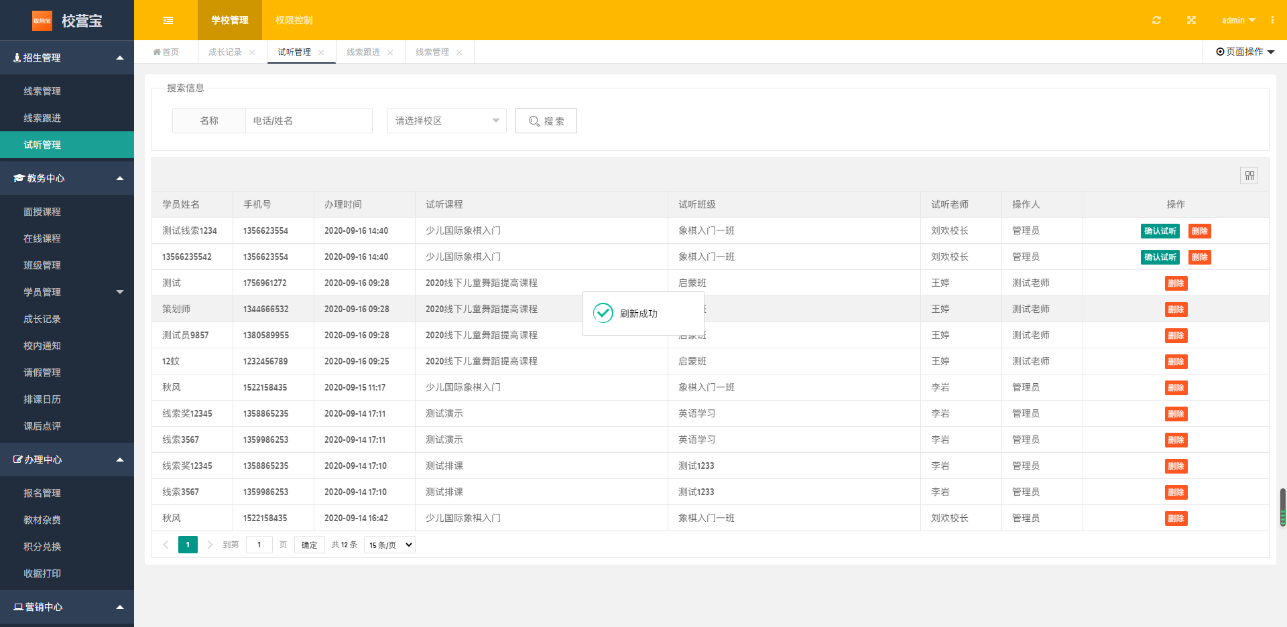1287x627 pixels.
Task: Delete the 策划师 row
Action: 1176,309
